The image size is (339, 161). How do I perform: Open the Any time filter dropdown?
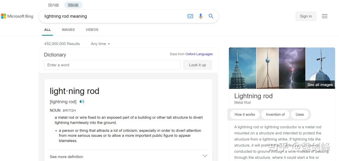100,44
